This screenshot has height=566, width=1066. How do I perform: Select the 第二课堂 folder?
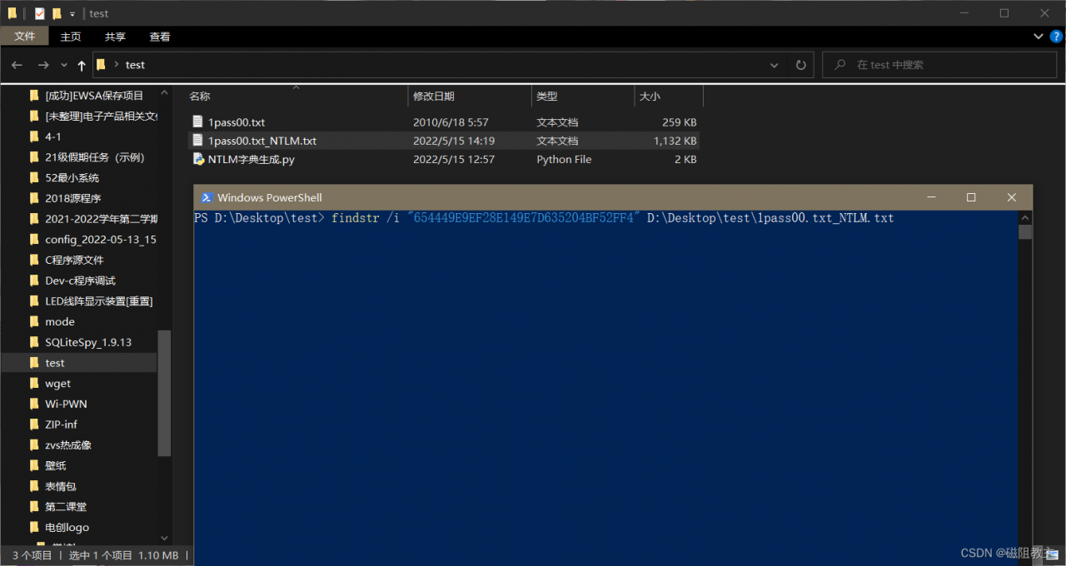(66, 506)
